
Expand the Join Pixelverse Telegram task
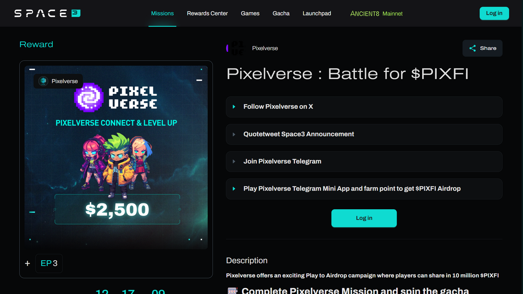click(364, 161)
